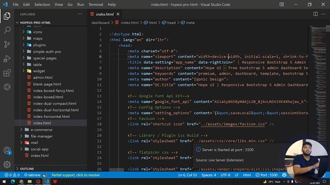Customize layout icon in title bar
This screenshot has height=185, width=330.
coord(282,5)
